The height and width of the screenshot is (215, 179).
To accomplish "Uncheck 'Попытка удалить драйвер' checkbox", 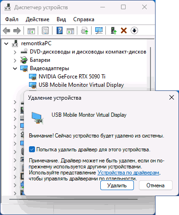I will click(x=32, y=149).
